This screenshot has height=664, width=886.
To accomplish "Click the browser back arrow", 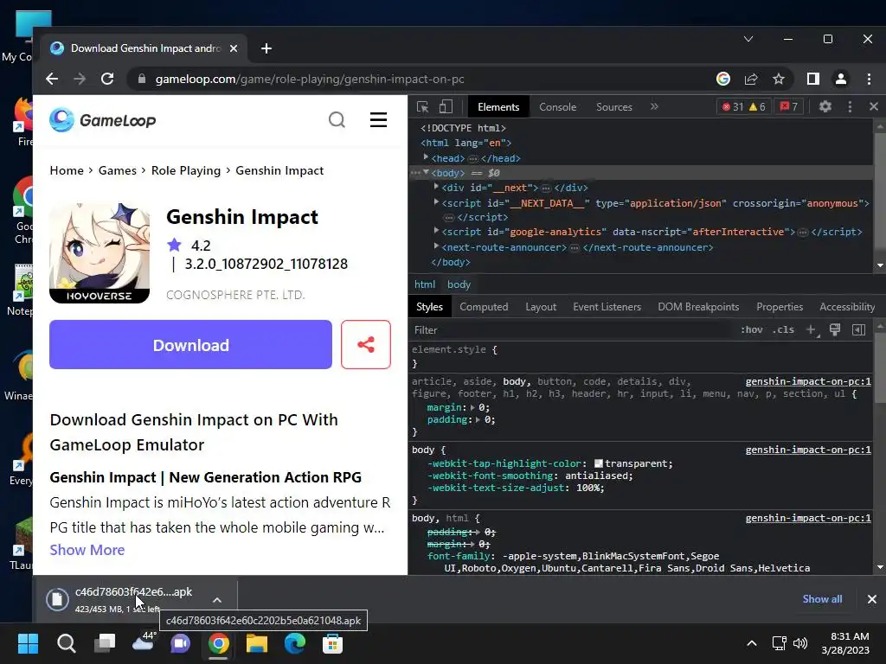I will (x=52, y=79).
